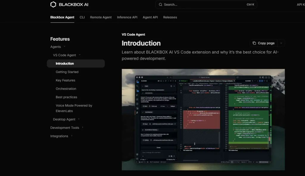Viewport: 305px width, 176px height.
Task: Open the Remote Agent tab
Action: 101,17
